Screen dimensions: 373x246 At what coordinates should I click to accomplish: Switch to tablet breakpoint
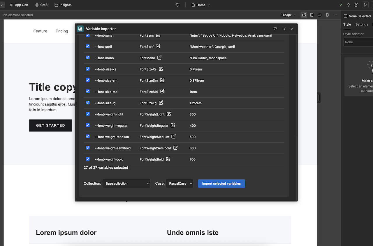[312, 15]
